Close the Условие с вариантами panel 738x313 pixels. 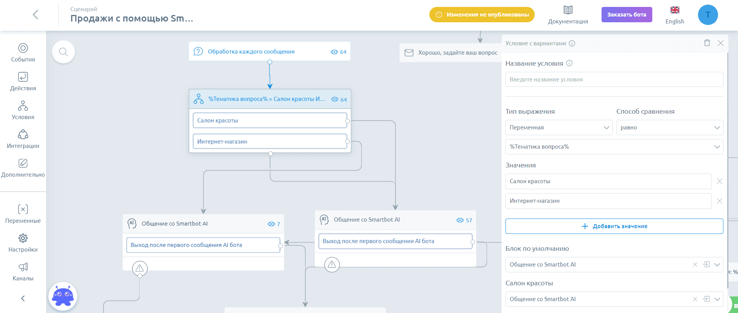coord(721,43)
